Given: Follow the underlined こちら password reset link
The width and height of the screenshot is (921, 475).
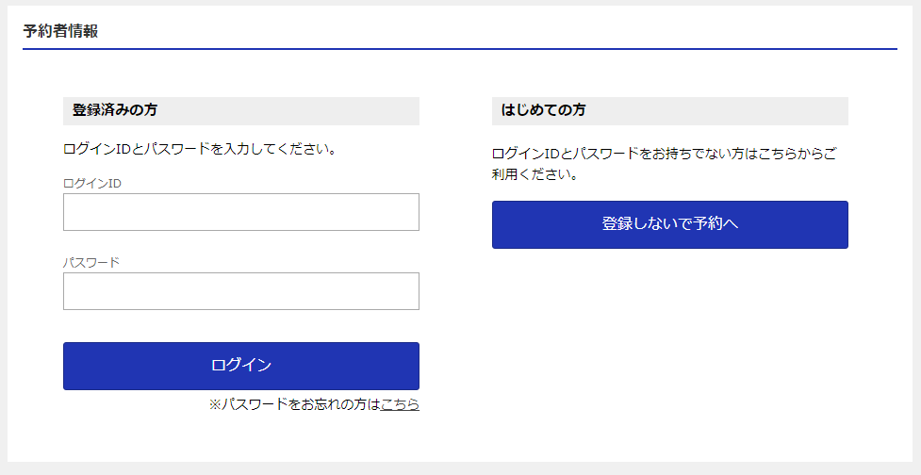Looking at the screenshot, I should (x=400, y=404).
